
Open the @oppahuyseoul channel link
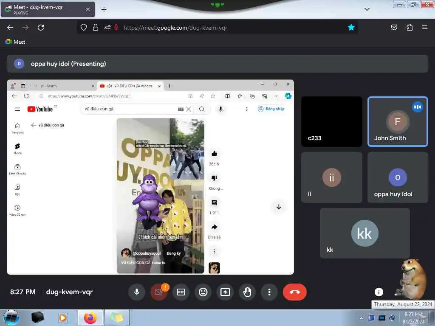click(147, 253)
